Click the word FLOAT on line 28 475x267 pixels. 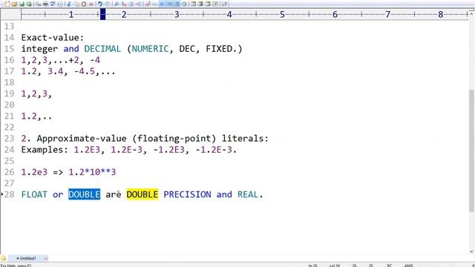[34, 194]
